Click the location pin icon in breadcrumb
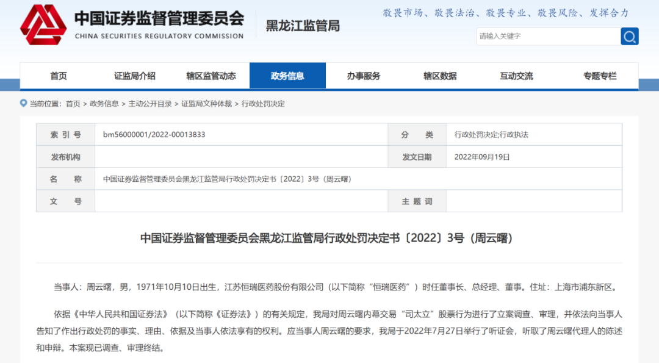The width and height of the screenshot is (659, 363). (23, 104)
